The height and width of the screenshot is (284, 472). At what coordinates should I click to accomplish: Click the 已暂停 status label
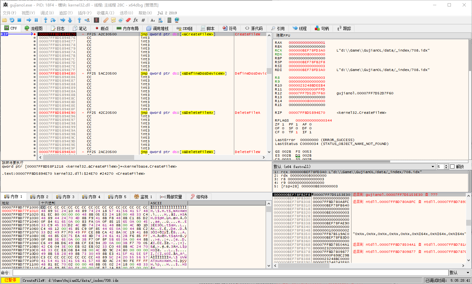tap(10, 280)
